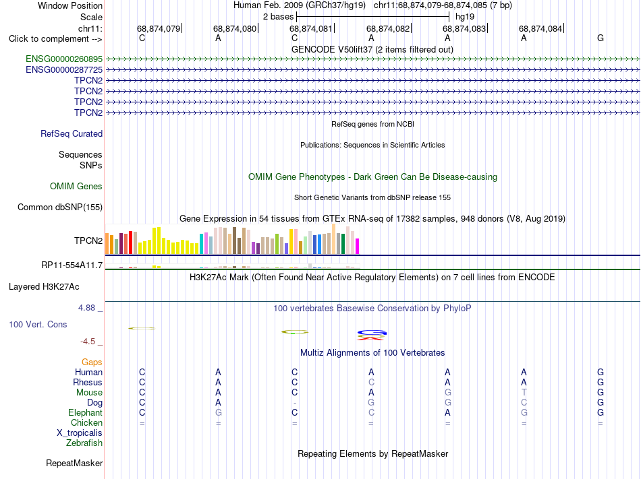Screen dimensions: 641x479
Task: Click the Repeating Elements by RepeatMasker title
Action: [372, 454]
